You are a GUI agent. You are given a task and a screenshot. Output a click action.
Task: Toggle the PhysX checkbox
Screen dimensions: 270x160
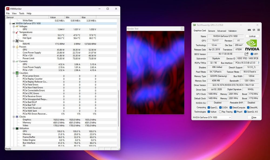[235, 112]
